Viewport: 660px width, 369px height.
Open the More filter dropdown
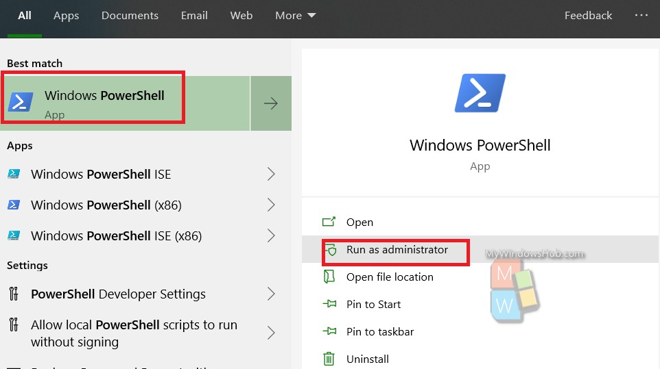[296, 16]
